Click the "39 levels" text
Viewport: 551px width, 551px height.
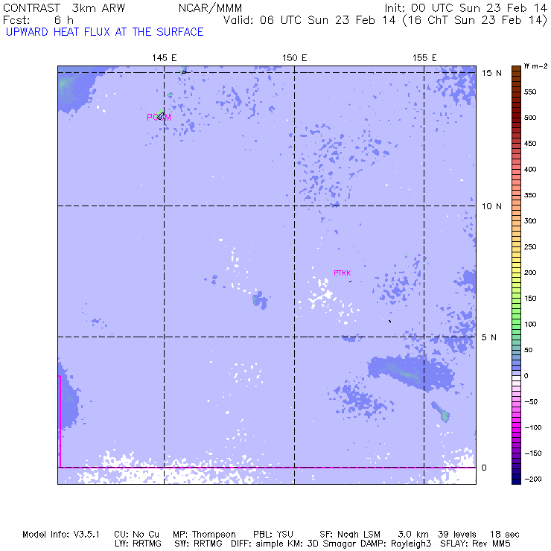pyautogui.click(x=457, y=535)
